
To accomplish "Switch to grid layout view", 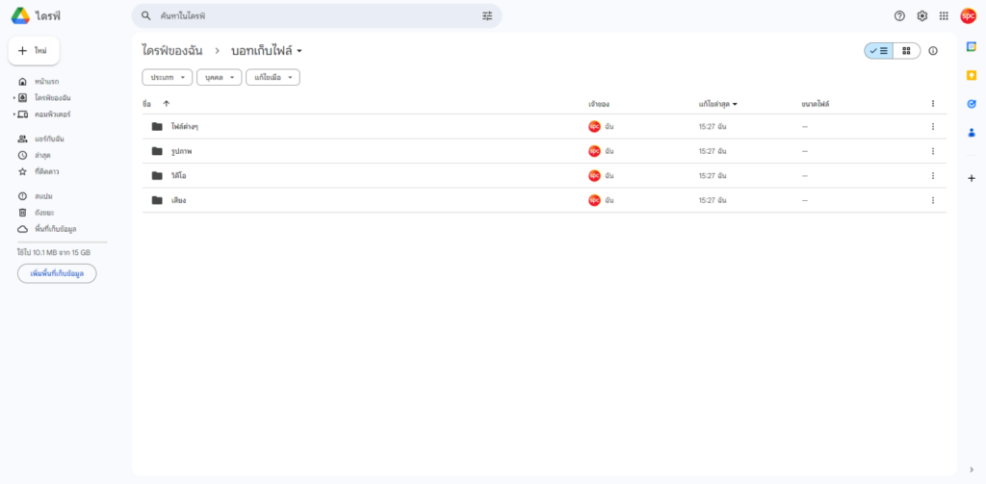I will pos(906,51).
